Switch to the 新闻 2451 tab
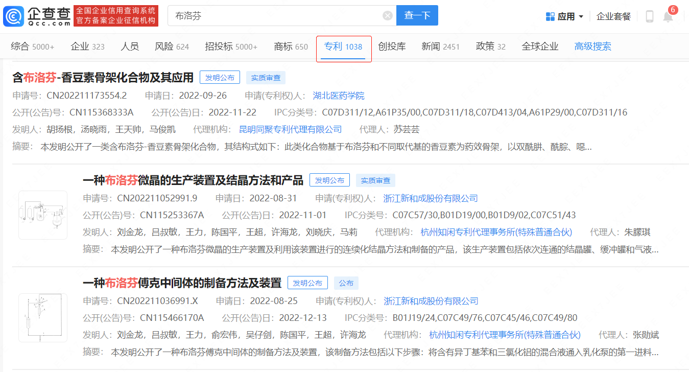 [440, 46]
